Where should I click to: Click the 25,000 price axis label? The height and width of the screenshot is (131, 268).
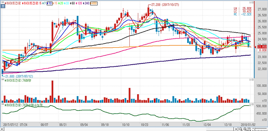coord(262,33)
